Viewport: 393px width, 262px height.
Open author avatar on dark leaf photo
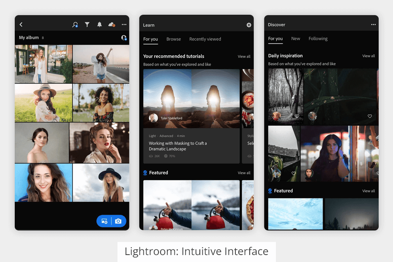click(x=312, y=116)
